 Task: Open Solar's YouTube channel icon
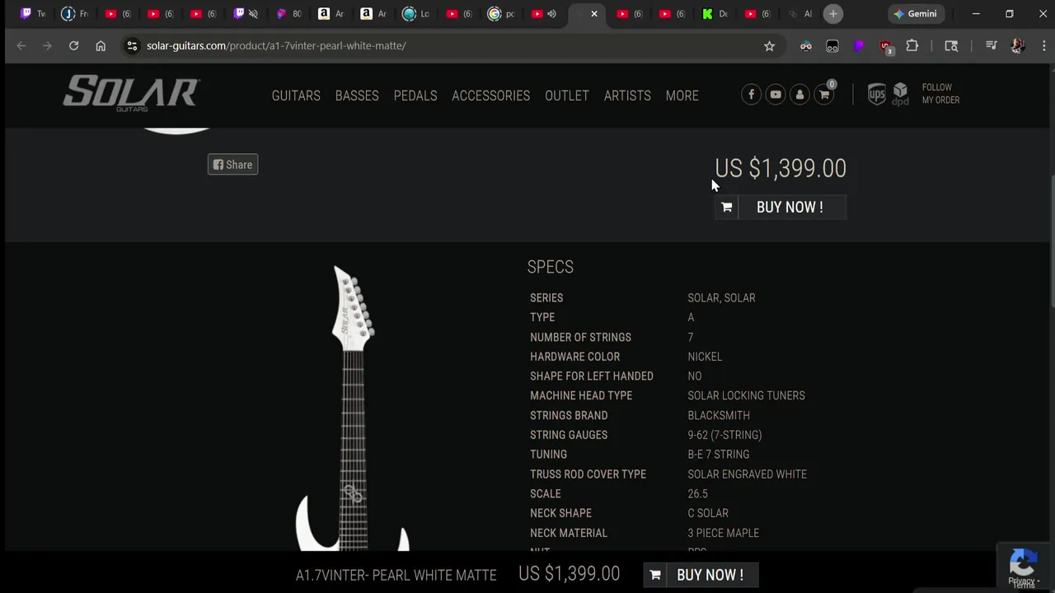[x=776, y=95]
